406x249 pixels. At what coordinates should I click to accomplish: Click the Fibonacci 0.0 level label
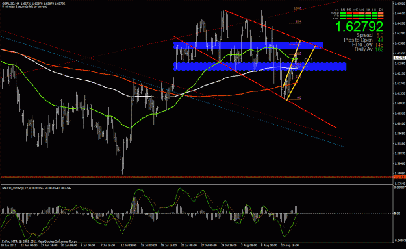299,98
